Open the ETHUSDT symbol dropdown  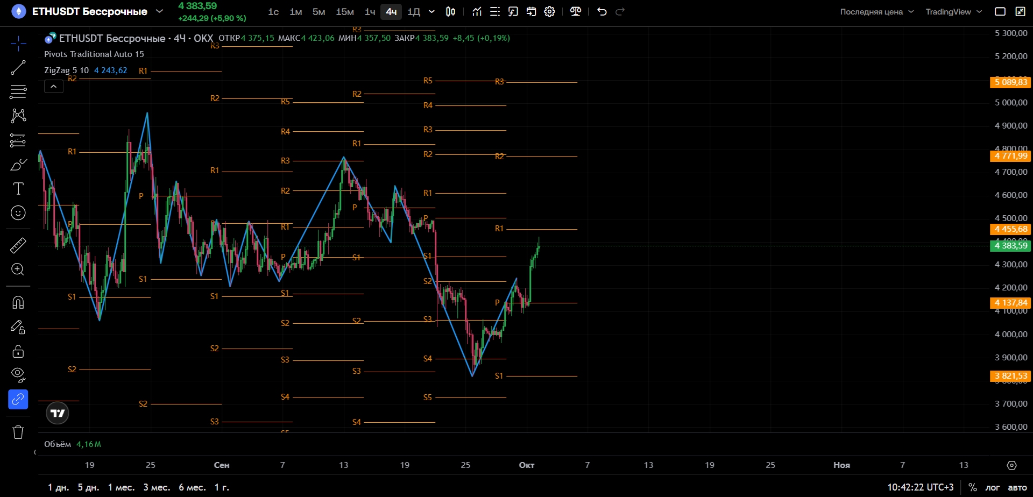coord(159,11)
